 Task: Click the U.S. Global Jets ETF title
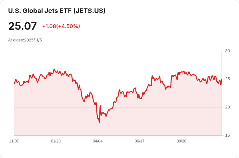click(57, 11)
